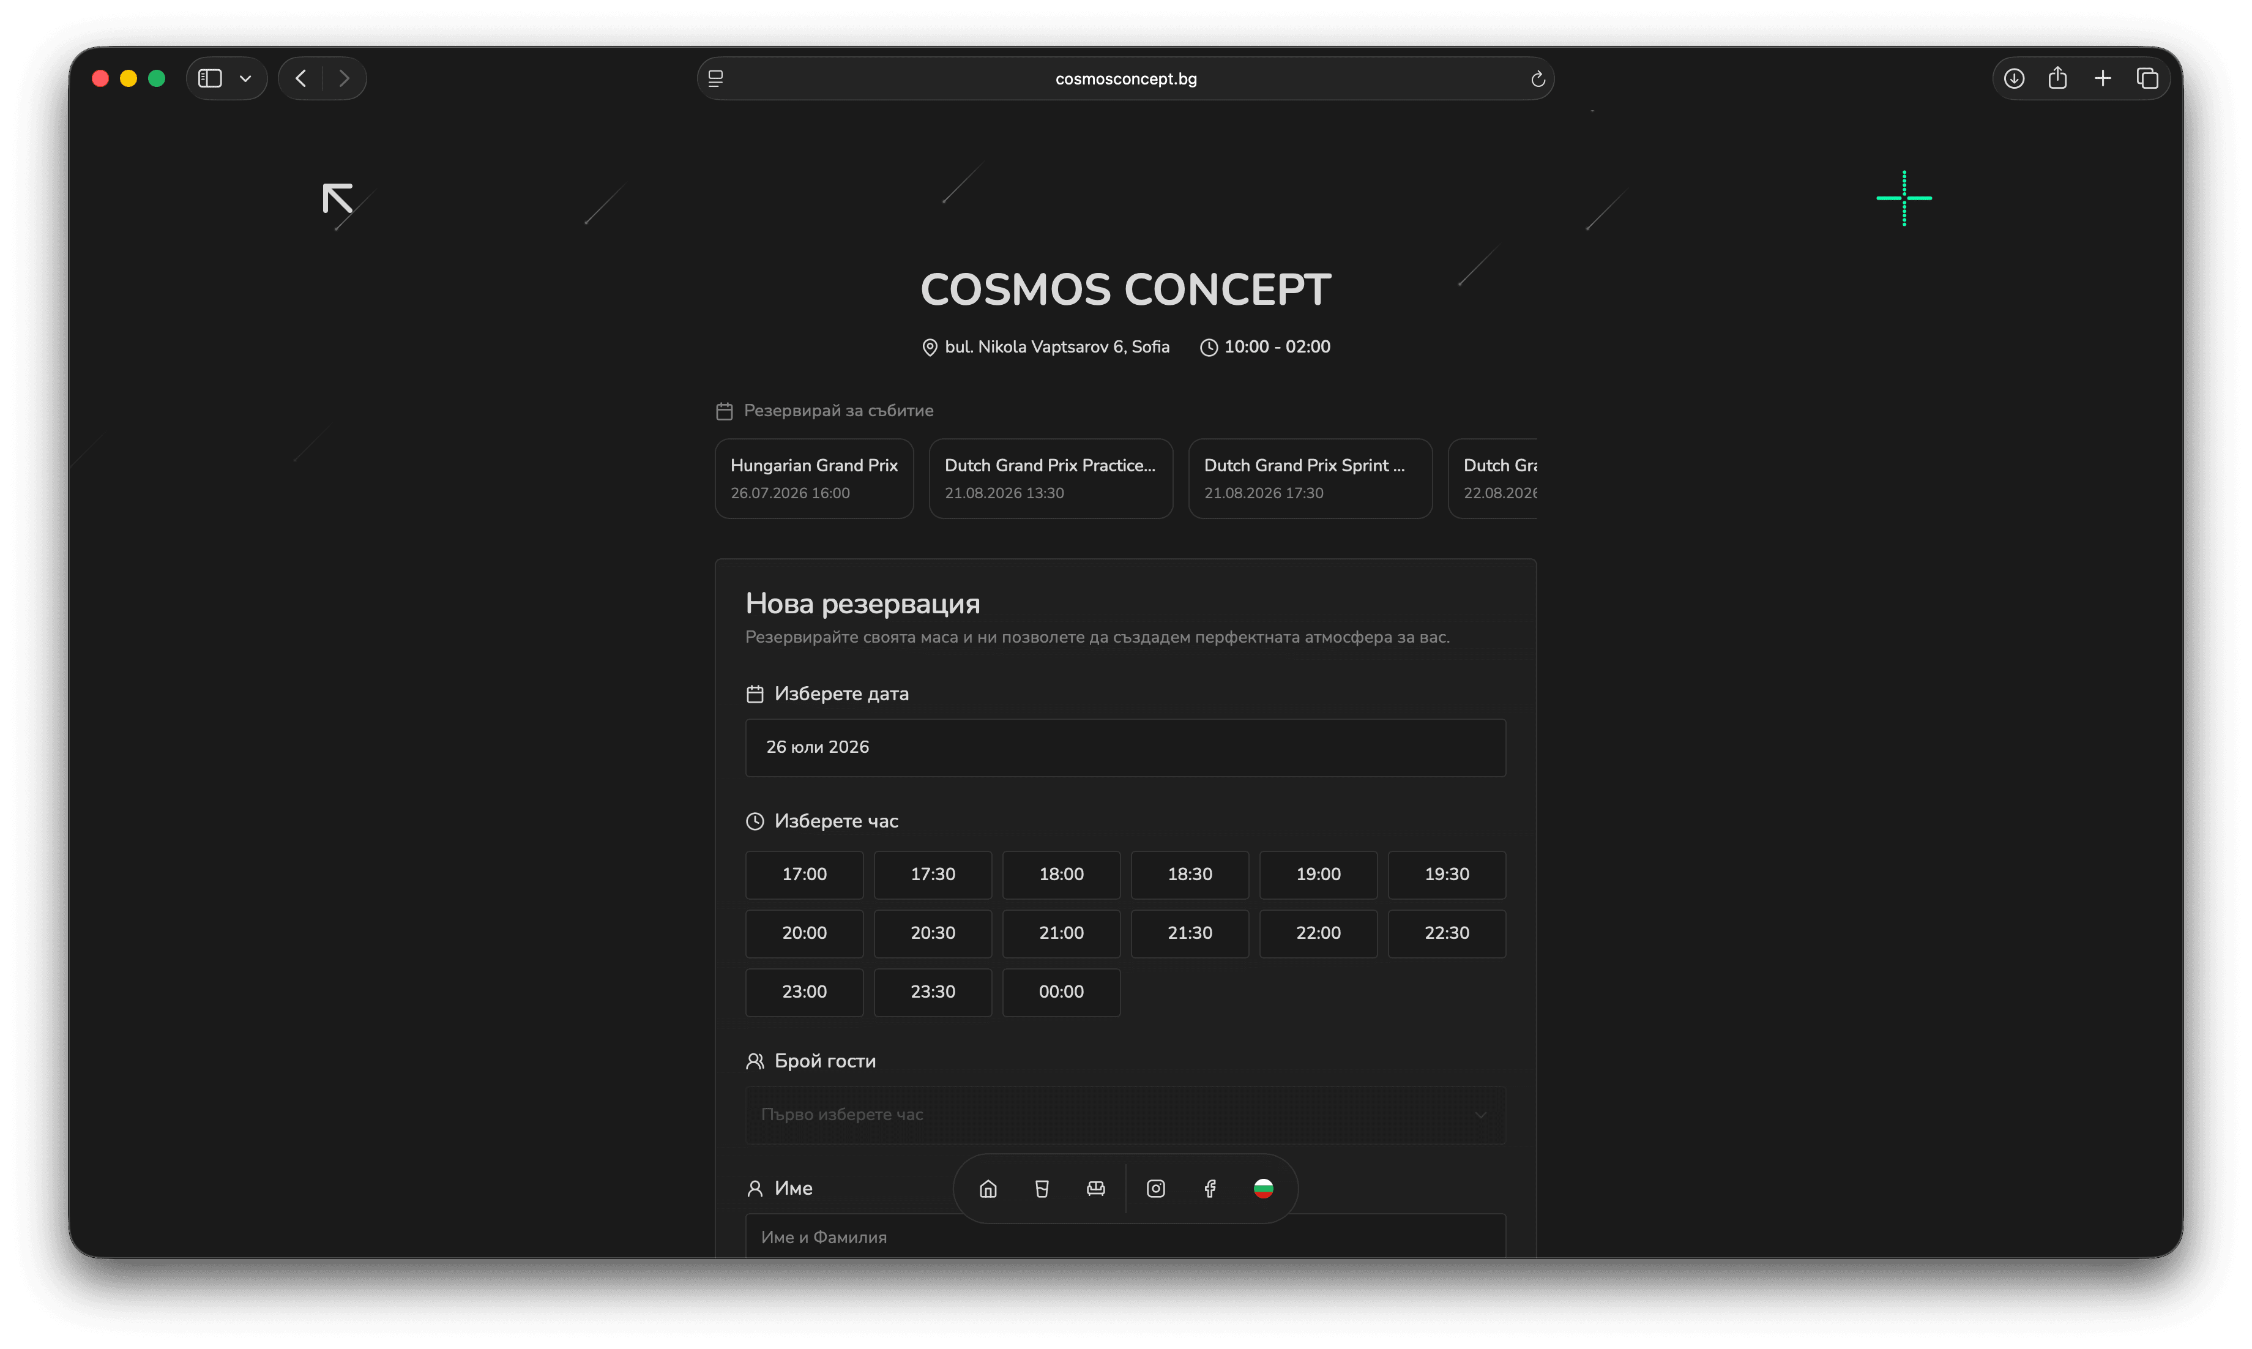Select the 00:00 time slot
Image resolution: width=2252 pixels, height=1349 pixels.
(x=1062, y=993)
